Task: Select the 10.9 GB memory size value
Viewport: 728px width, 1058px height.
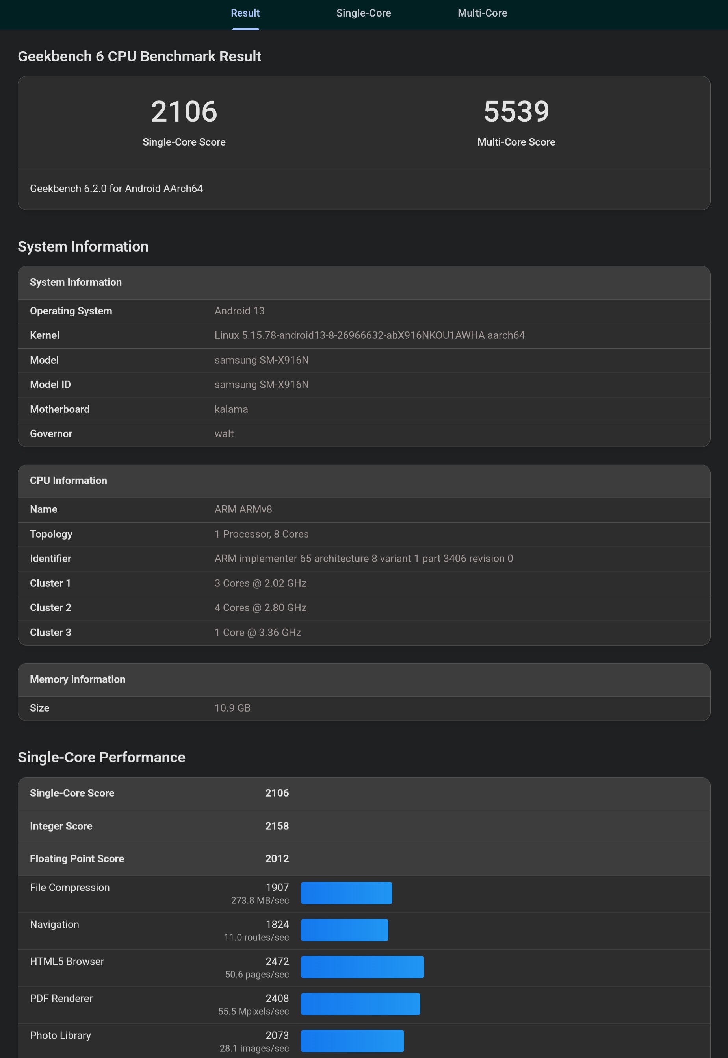Action: (233, 708)
